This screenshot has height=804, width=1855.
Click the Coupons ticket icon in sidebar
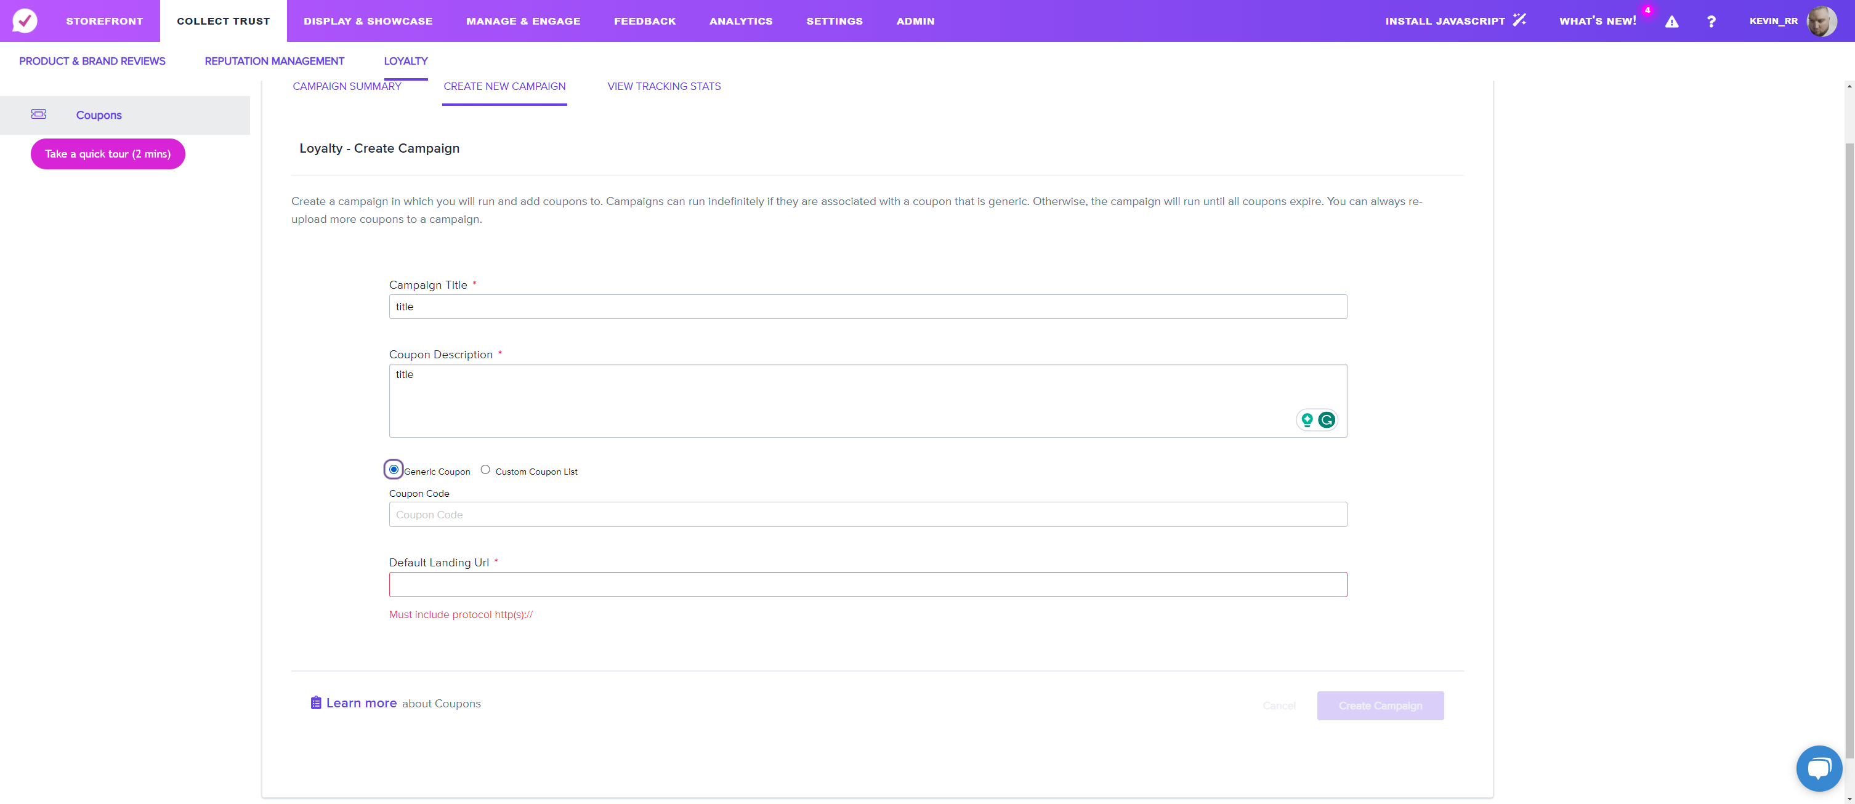(39, 114)
